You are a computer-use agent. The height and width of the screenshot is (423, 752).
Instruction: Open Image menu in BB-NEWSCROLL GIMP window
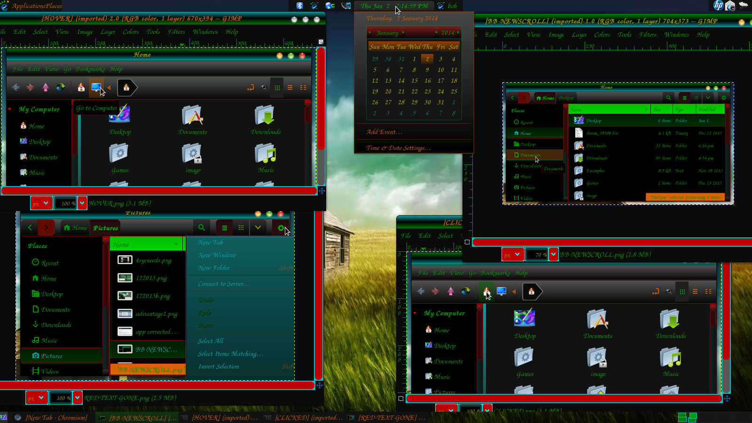556,34
